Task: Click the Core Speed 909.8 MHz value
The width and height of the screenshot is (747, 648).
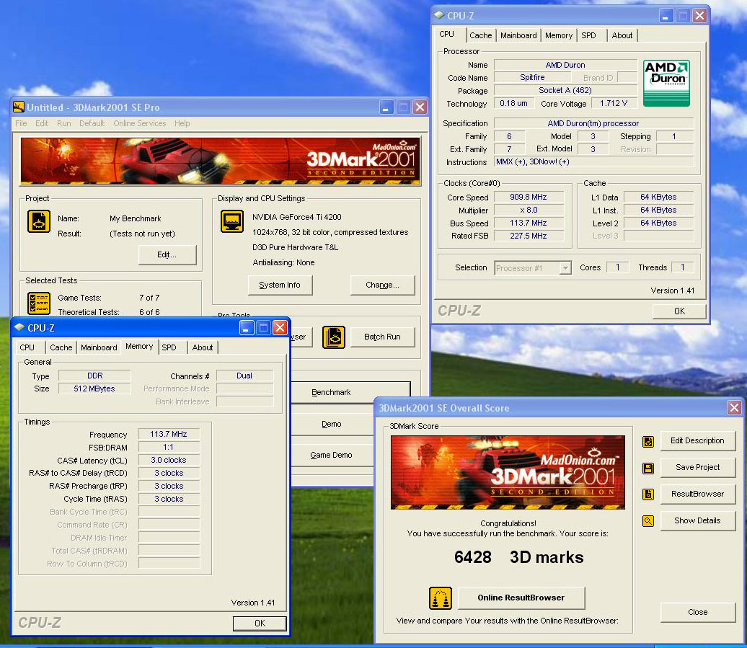Action: (529, 197)
